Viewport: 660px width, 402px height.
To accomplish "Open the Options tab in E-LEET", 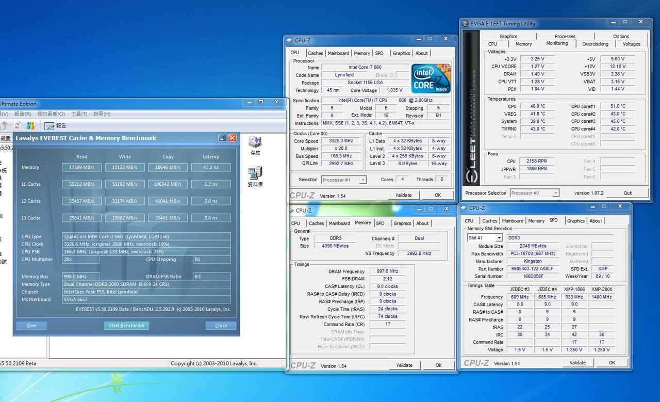I will coord(621,36).
